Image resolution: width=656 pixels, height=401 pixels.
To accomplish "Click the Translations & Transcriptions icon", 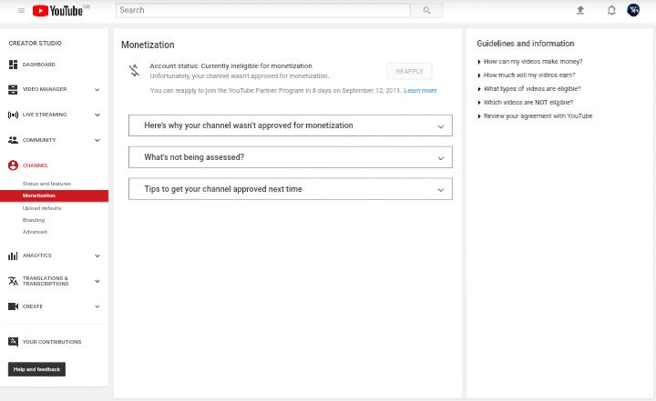I will click(13, 281).
